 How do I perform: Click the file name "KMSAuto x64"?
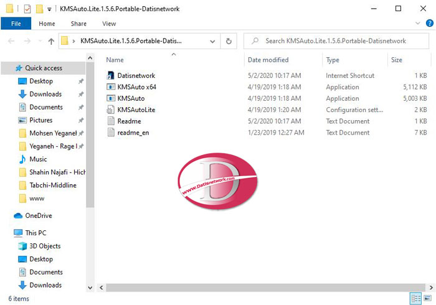click(x=136, y=87)
